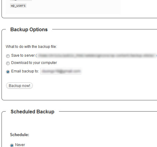Click the Backup now! button
157x147 pixels.
click(19, 86)
